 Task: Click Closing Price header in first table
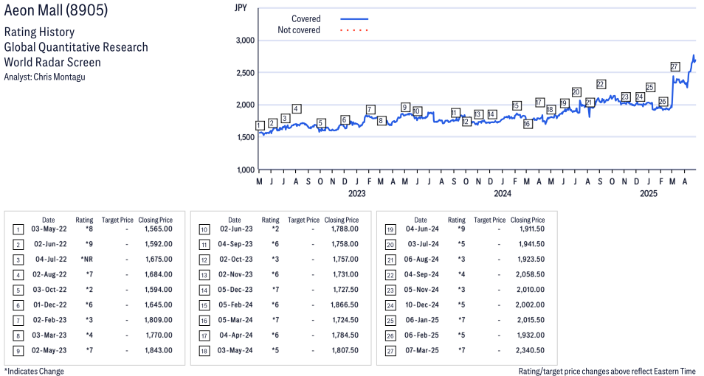[156, 220]
